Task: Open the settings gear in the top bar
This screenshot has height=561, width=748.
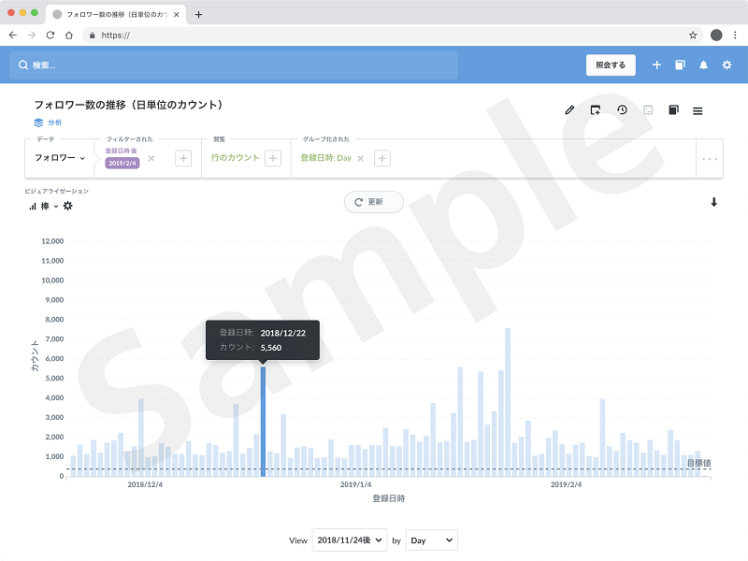Action: (726, 65)
